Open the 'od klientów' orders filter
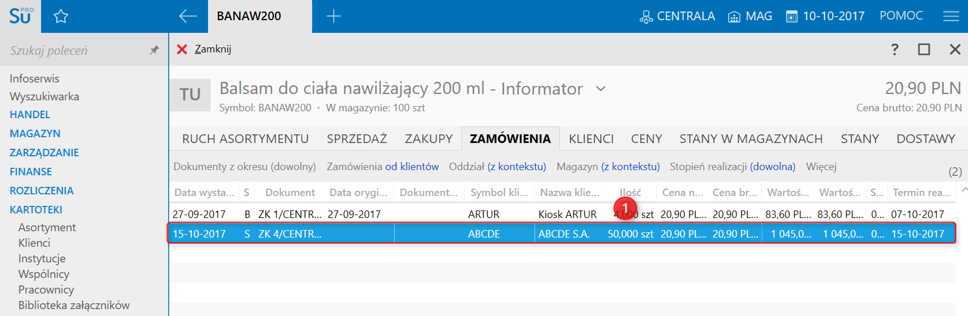The height and width of the screenshot is (316, 968). (412, 167)
